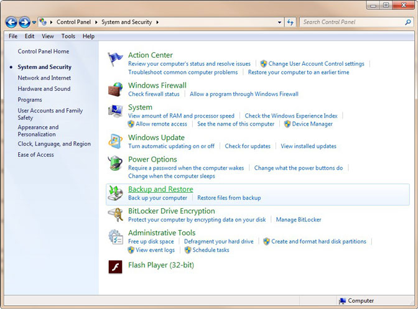418x309 pixels.
Task: Click the shield icon beside Schedule tasks
Action: (x=188, y=250)
